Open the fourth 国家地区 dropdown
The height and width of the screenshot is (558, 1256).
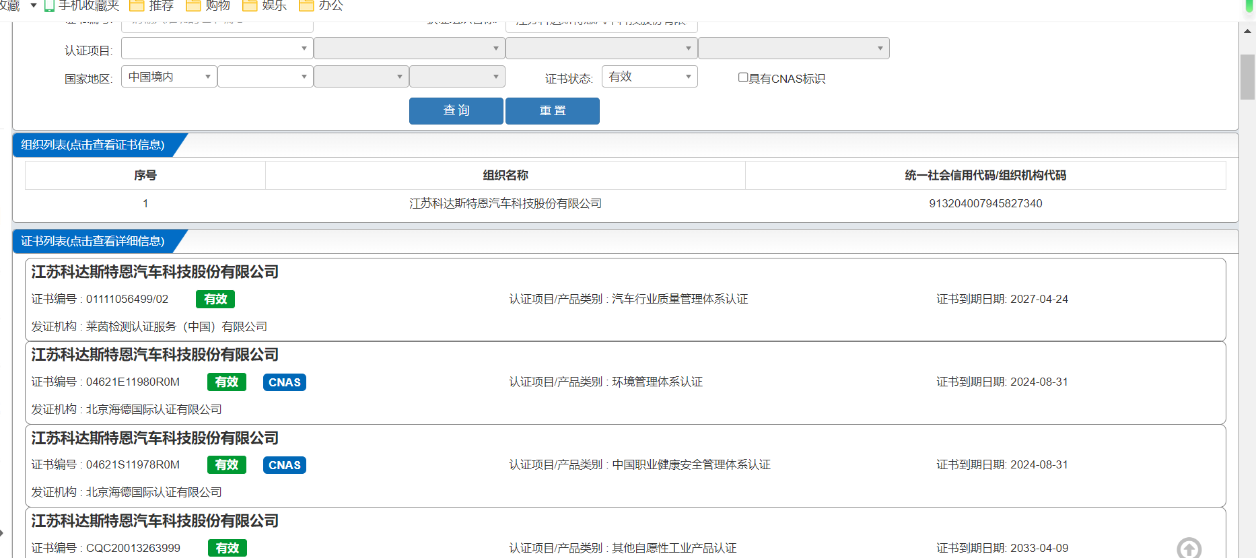[457, 77]
